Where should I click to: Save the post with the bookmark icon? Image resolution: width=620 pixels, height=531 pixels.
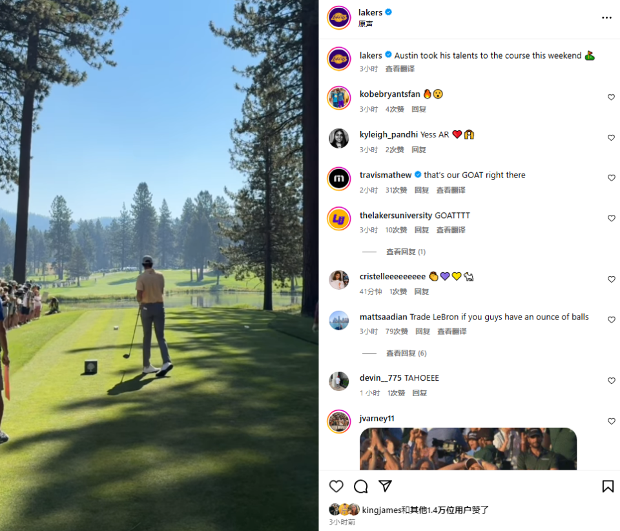(608, 486)
